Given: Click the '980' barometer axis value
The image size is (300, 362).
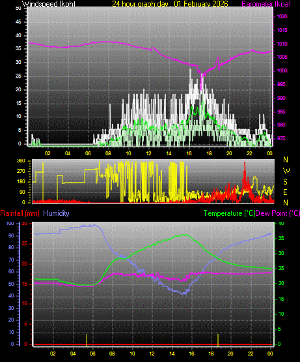Looking at the screenshot, I should pyautogui.click(x=281, y=125).
